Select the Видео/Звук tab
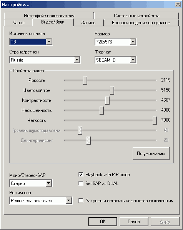 [x=53, y=22]
